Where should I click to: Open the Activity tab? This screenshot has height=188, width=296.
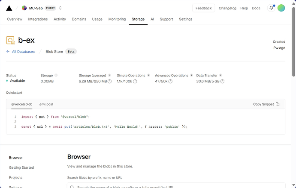coord(60,19)
